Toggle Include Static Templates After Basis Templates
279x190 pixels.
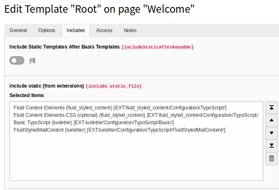(17, 60)
